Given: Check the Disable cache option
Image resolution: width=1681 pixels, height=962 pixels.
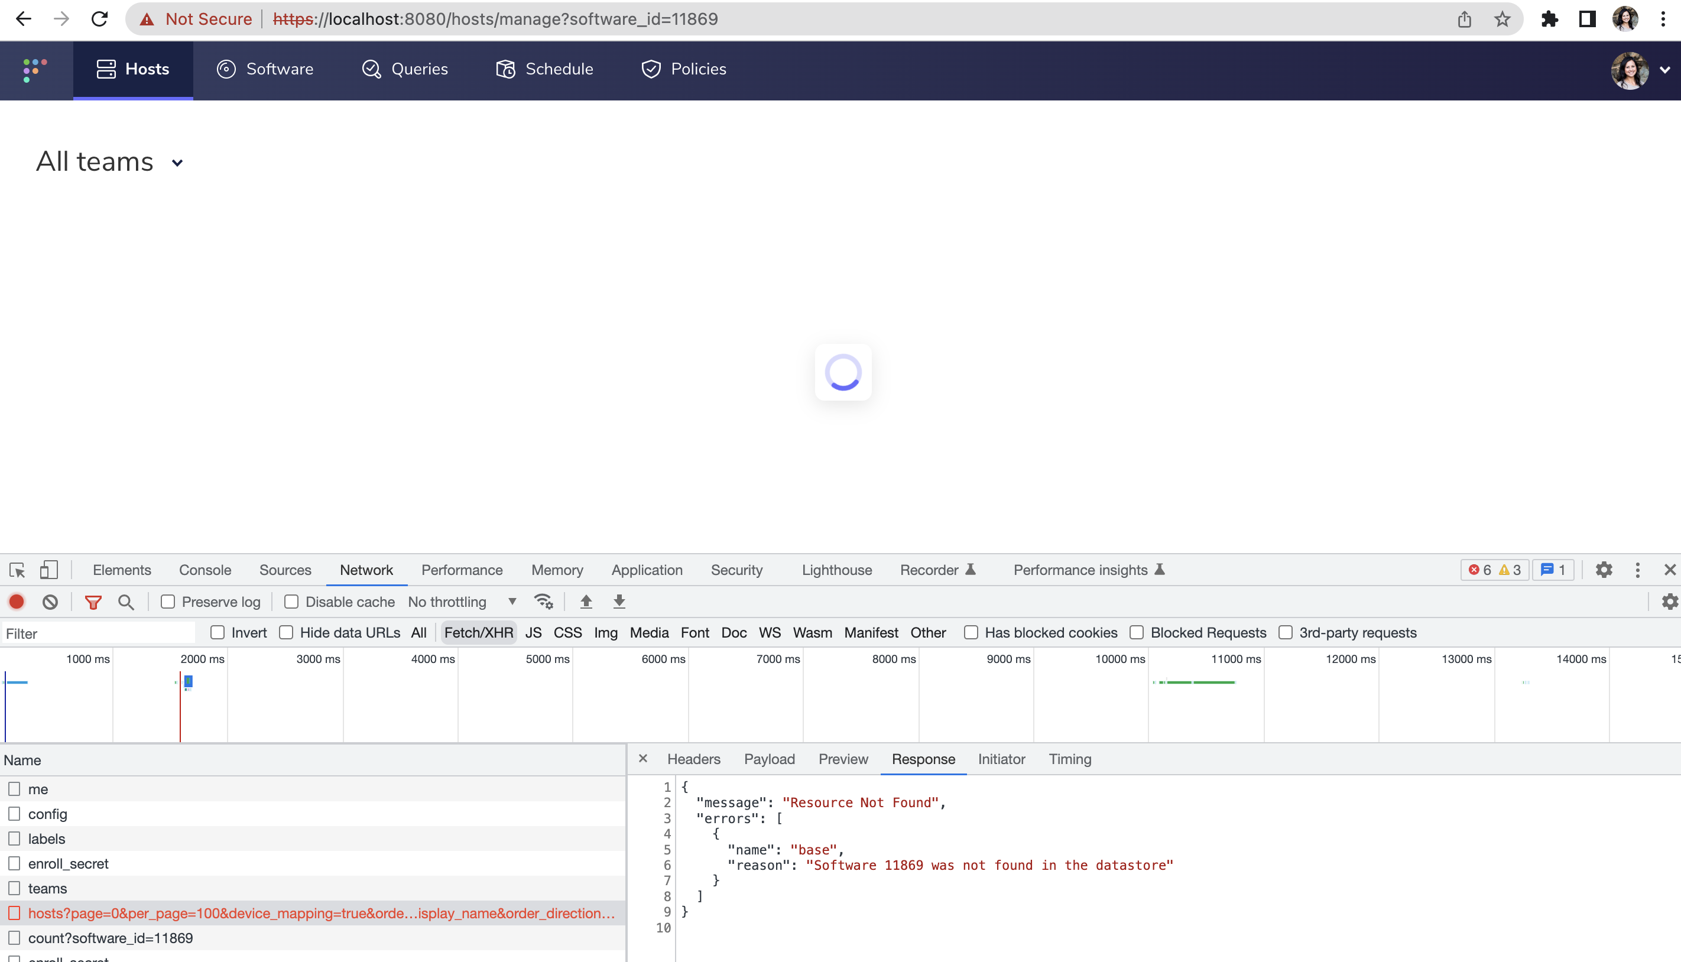Looking at the screenshot, I should pos(291,602).
